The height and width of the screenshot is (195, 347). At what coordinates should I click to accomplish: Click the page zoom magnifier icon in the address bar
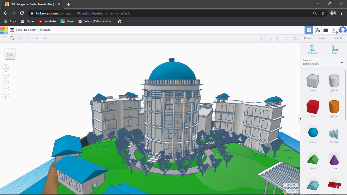[315, 13]
